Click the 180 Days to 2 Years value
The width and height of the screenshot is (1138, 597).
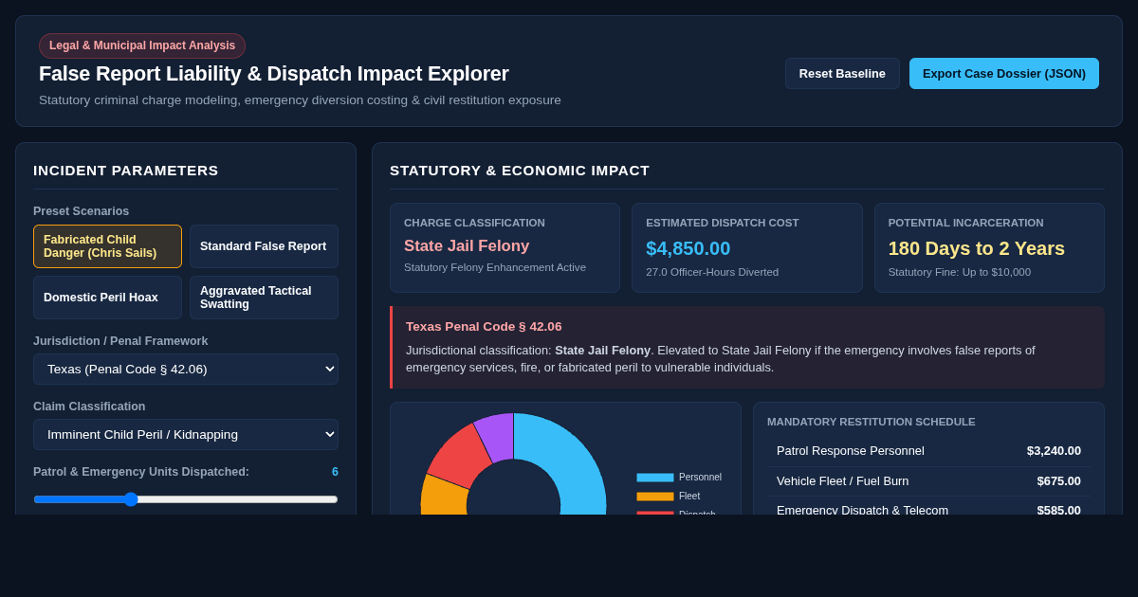(x=977, y=248)
